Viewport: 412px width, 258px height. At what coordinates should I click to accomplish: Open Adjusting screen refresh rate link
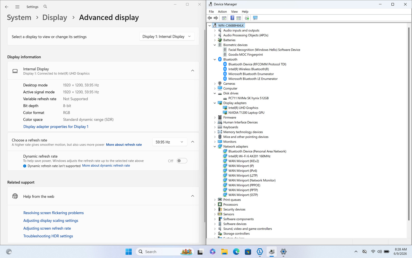tap(47, 228)
